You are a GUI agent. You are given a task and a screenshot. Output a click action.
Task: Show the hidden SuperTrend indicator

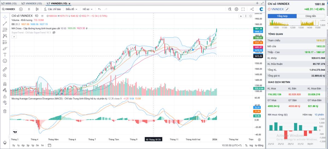click(54, 32)
